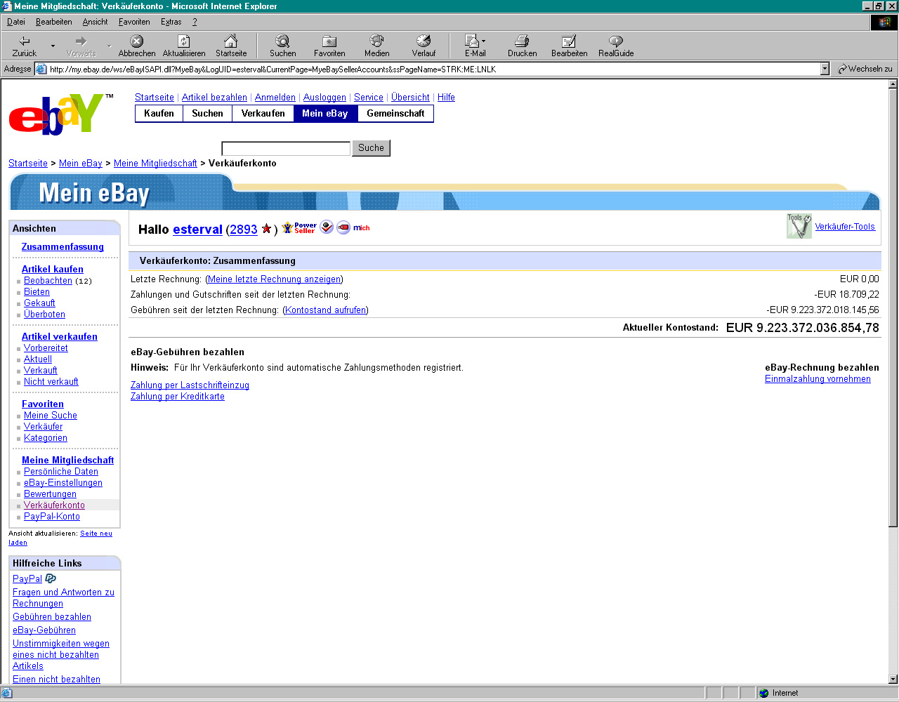Select the Mein eBay tab
The width and height of the screenshot is (899, 702).
tap(325, 114)
